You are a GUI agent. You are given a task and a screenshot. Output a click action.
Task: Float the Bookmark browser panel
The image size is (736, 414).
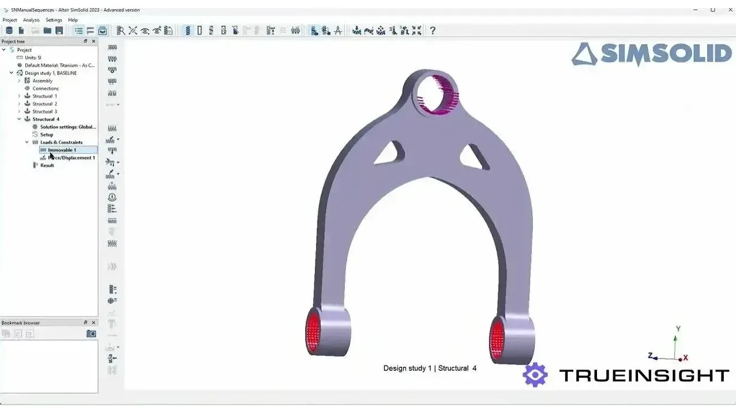pos(85,322)
